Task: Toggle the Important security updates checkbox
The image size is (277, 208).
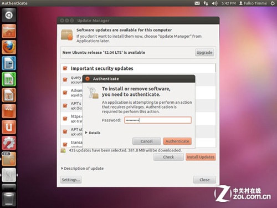Action: [x=65, y=68]
